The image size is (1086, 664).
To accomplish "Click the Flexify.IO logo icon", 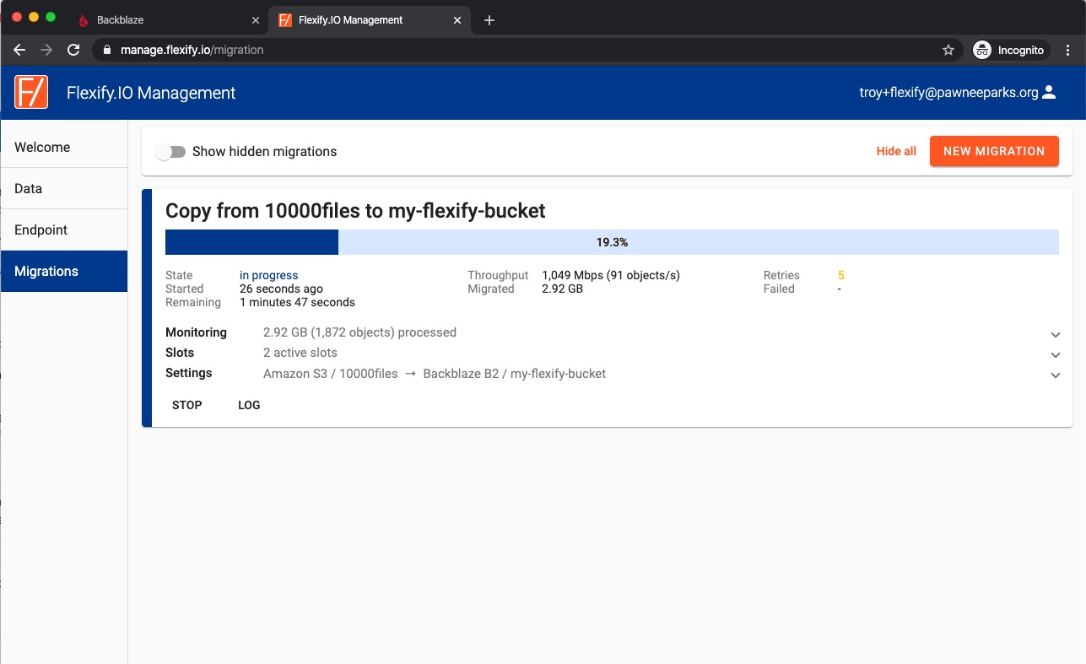I will (x=31, y=92).
